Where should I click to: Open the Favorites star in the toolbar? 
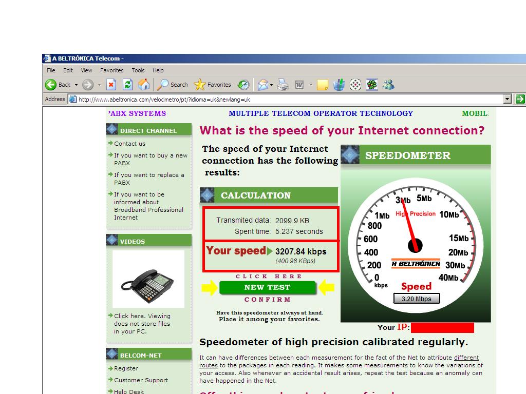point(212,85)
